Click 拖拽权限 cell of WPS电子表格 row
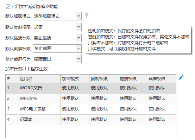This screenshot has width=195, height=140. pyautogui.click(x=132, y=109)
